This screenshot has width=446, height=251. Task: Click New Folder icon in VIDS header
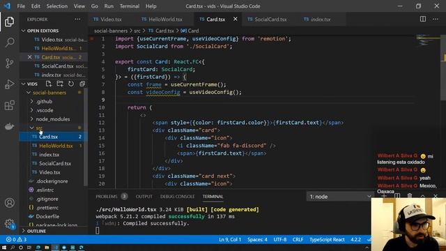(60, 84)
